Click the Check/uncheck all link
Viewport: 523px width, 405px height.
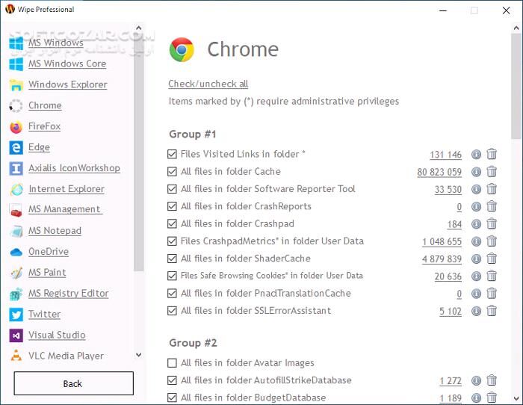point(208,84)
